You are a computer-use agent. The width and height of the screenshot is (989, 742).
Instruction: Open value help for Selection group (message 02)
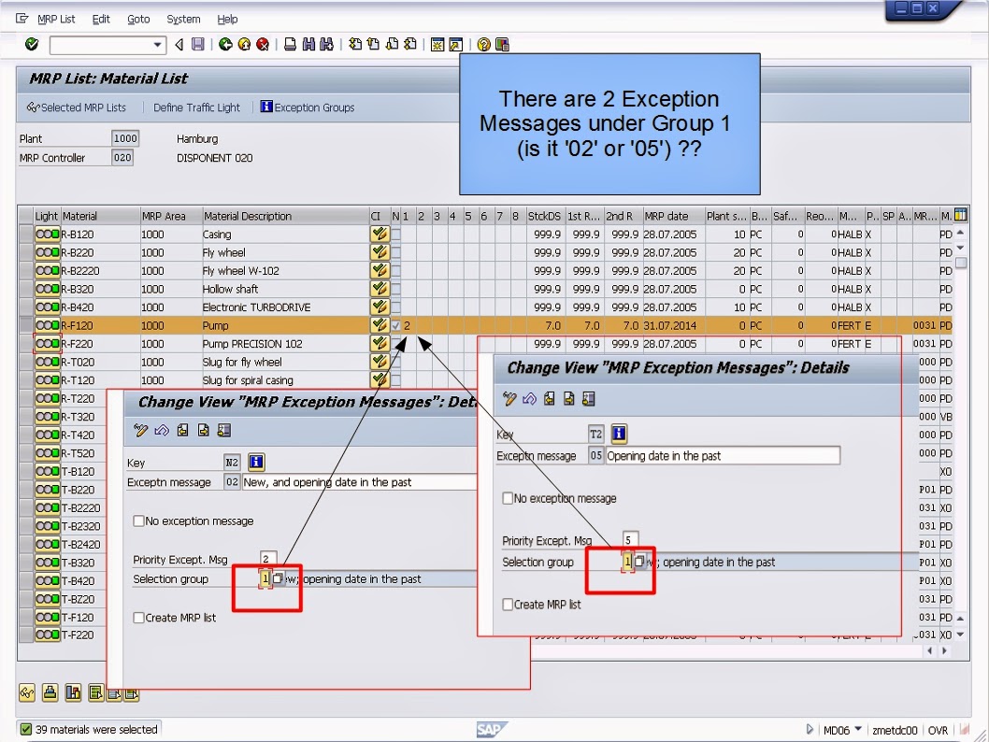(278, 578)
